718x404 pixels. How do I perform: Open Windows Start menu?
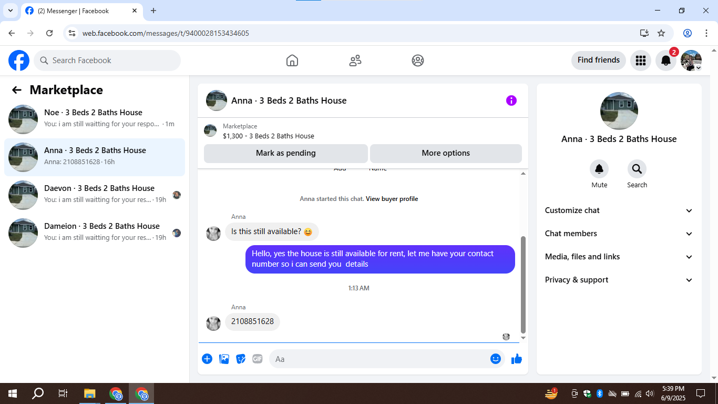12,393
